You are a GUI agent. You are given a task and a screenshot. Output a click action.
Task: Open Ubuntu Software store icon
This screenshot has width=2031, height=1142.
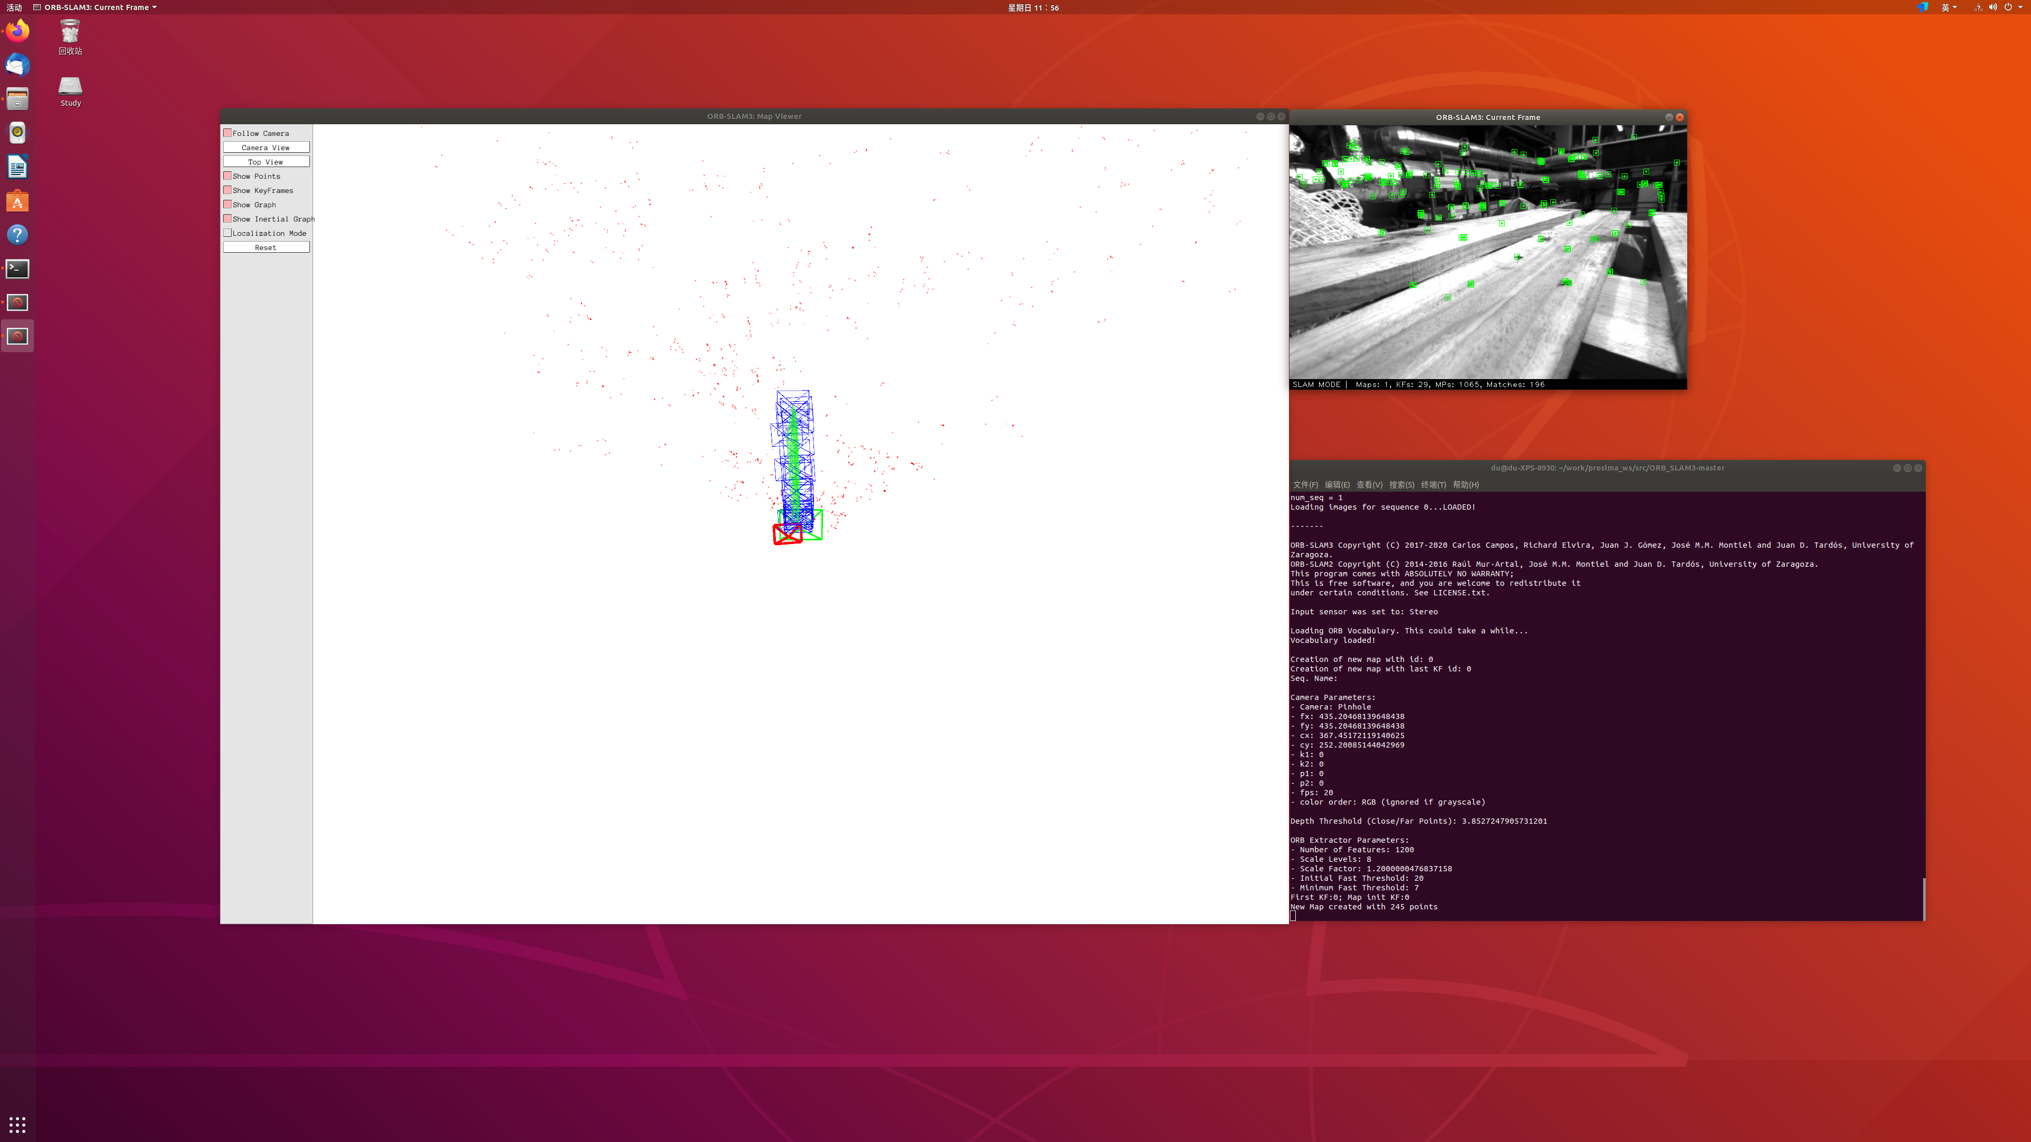pyautogui.click(x=17, y=201)
